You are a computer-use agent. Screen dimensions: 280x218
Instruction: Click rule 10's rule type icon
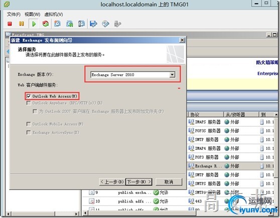(x=92, y=201)
